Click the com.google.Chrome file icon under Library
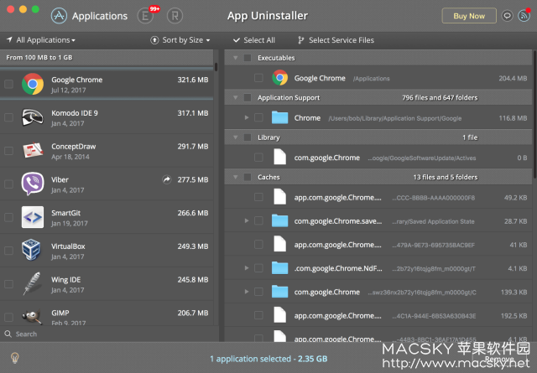Screen dimensions: 537x373 (279, 157)
